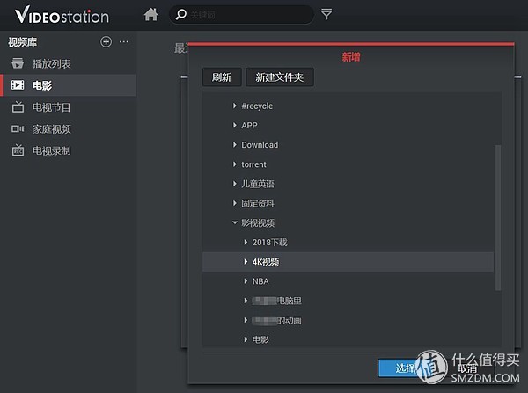Open library more options ellipsis
The image size is (528, 393).
pos(123,41)
